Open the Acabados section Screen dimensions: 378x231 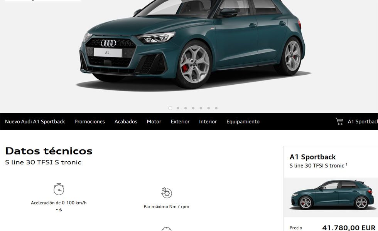tap(126, 122)
